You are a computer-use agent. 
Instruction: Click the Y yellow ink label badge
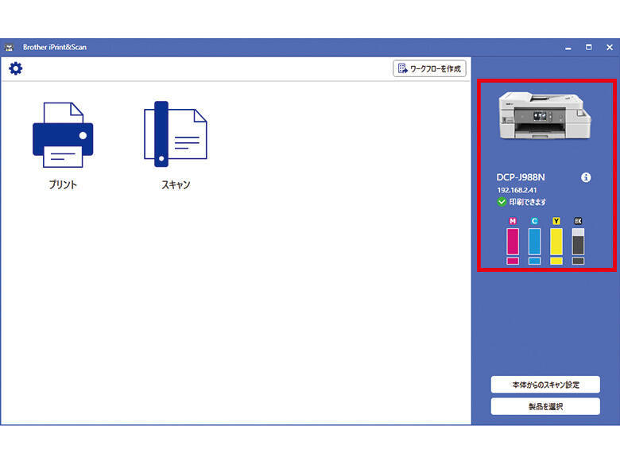(556, 221)
